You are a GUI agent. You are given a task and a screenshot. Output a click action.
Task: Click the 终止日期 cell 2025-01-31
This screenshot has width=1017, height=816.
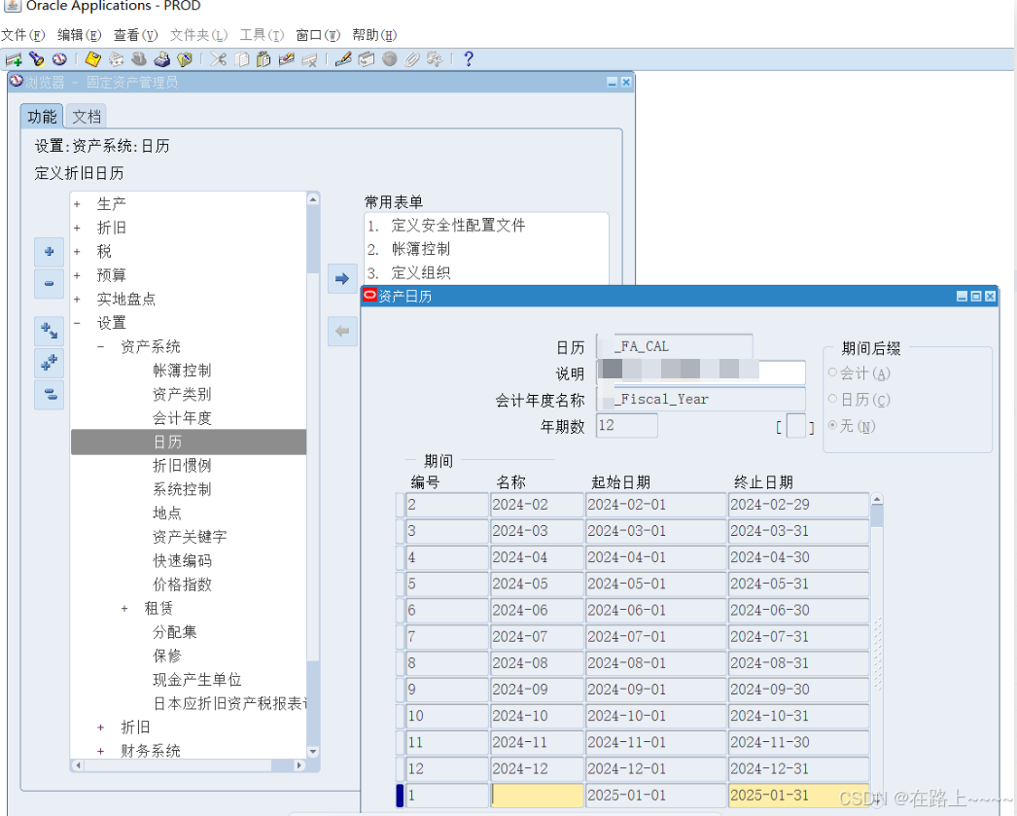coord(798,796)
